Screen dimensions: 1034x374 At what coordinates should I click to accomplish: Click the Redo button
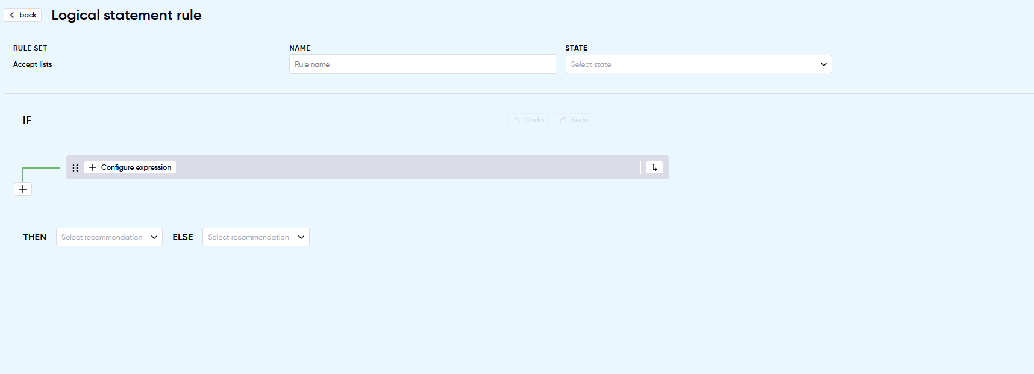tap(574, 120)
